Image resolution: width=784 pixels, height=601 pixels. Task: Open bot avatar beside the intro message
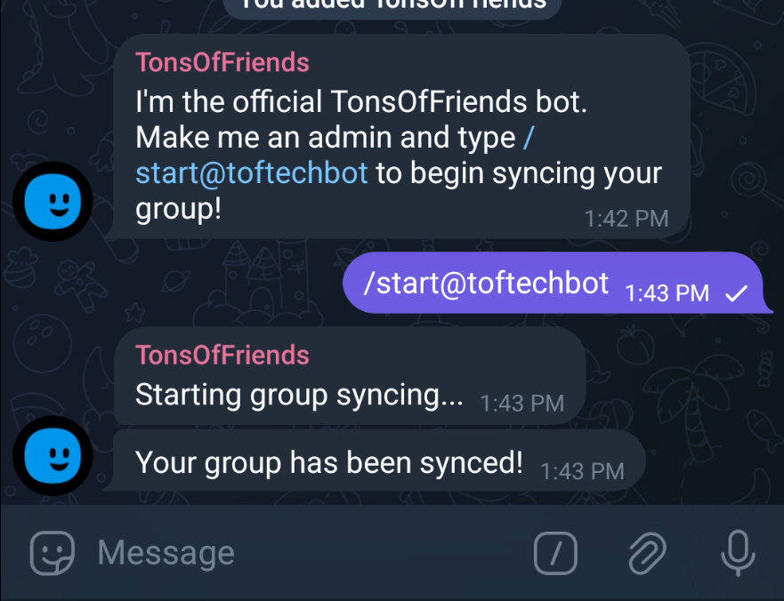pos(53,202)
